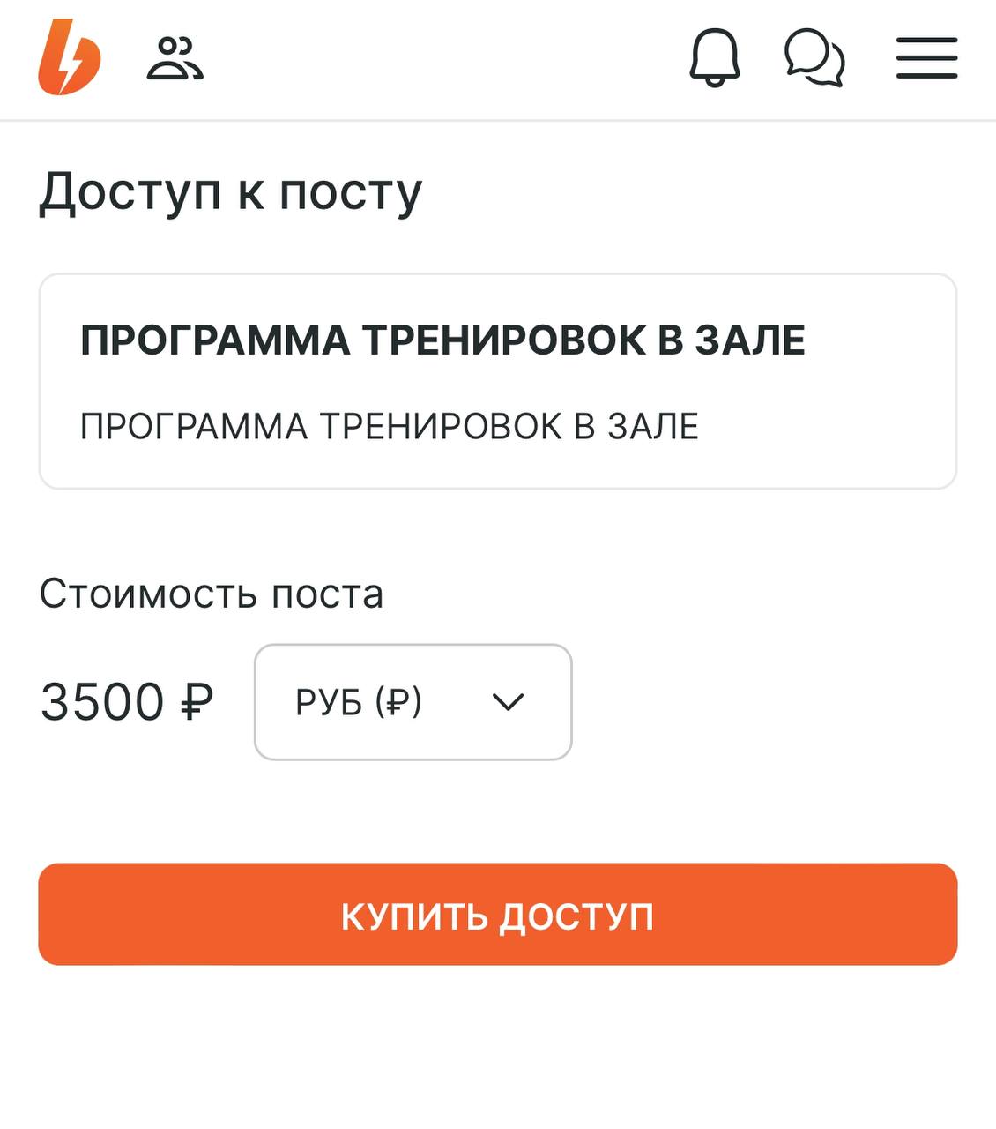Image resolution: width=996 pixels, height=1129 pixels.
Task: Click the РУБ (₽) text in currency selector
Action: (359, 702)
